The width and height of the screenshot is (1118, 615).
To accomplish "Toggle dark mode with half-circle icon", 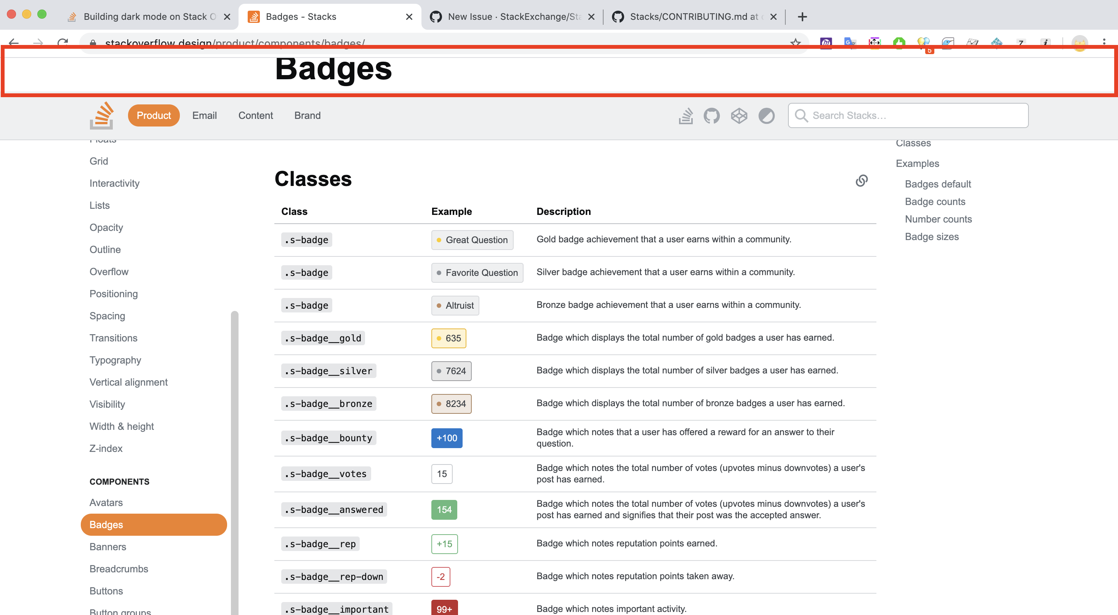I will point(766,116).
